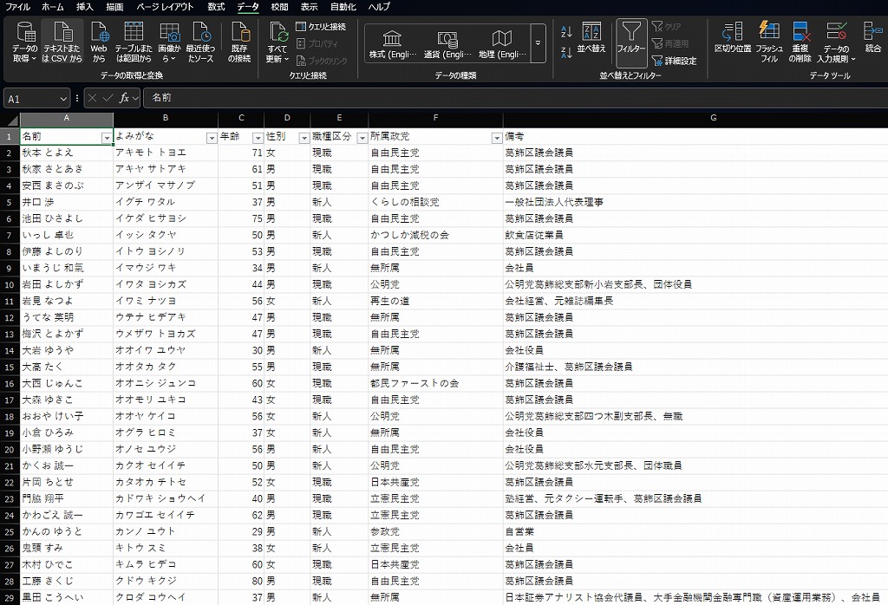Viewport: 888px width, 605px height.
Task: Click the 並べ替え sort button
Action: (591, 40)
